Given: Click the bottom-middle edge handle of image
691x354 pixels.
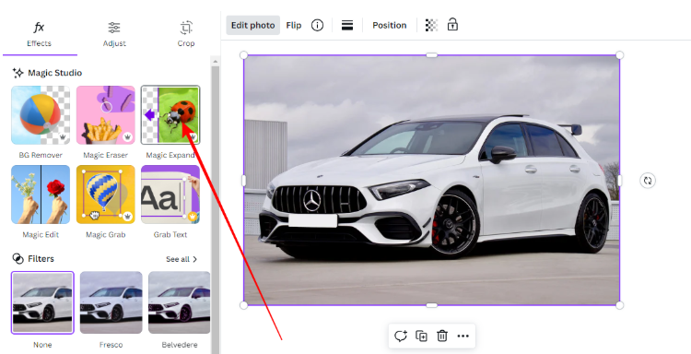Looking at the screenshot, I should pyautogui.click(x=431, y=305).
